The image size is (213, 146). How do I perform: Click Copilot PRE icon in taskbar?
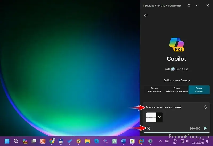coord(25,141)
